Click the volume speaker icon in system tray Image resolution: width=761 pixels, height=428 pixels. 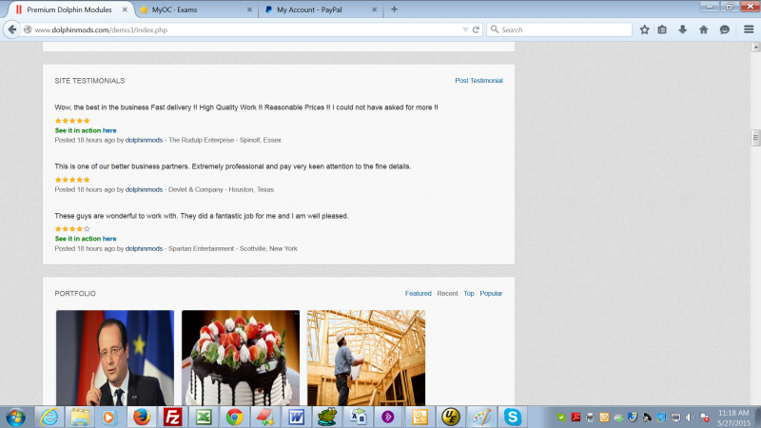pos(690,418)
